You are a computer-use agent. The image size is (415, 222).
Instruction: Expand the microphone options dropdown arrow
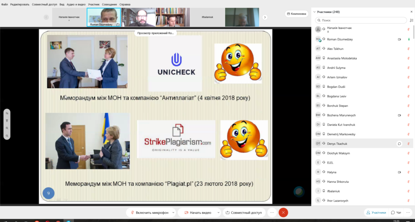point(173,212)
